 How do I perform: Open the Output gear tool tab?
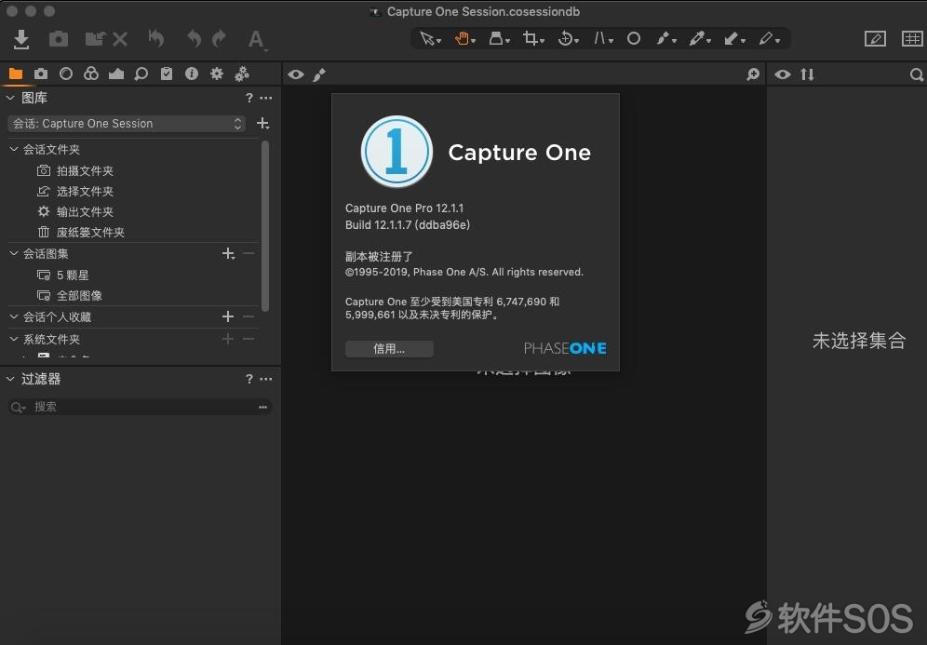click(x=217, y=74)
